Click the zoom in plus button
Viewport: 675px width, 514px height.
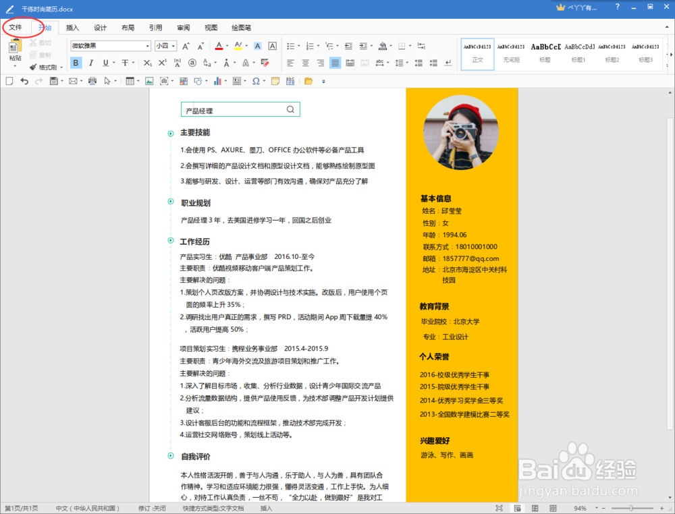tap(661, 508)
